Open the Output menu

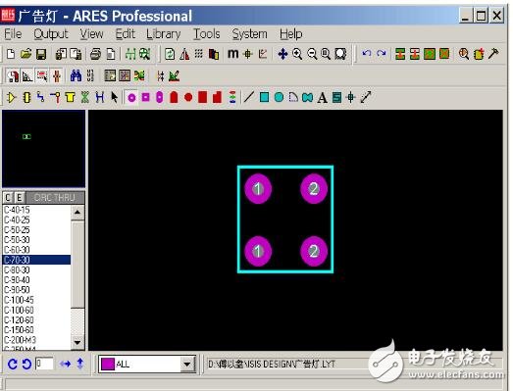(x=51, y=34)
